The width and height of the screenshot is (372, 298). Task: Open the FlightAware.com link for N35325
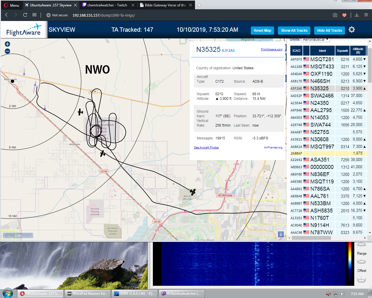click(x=272, y=49)
